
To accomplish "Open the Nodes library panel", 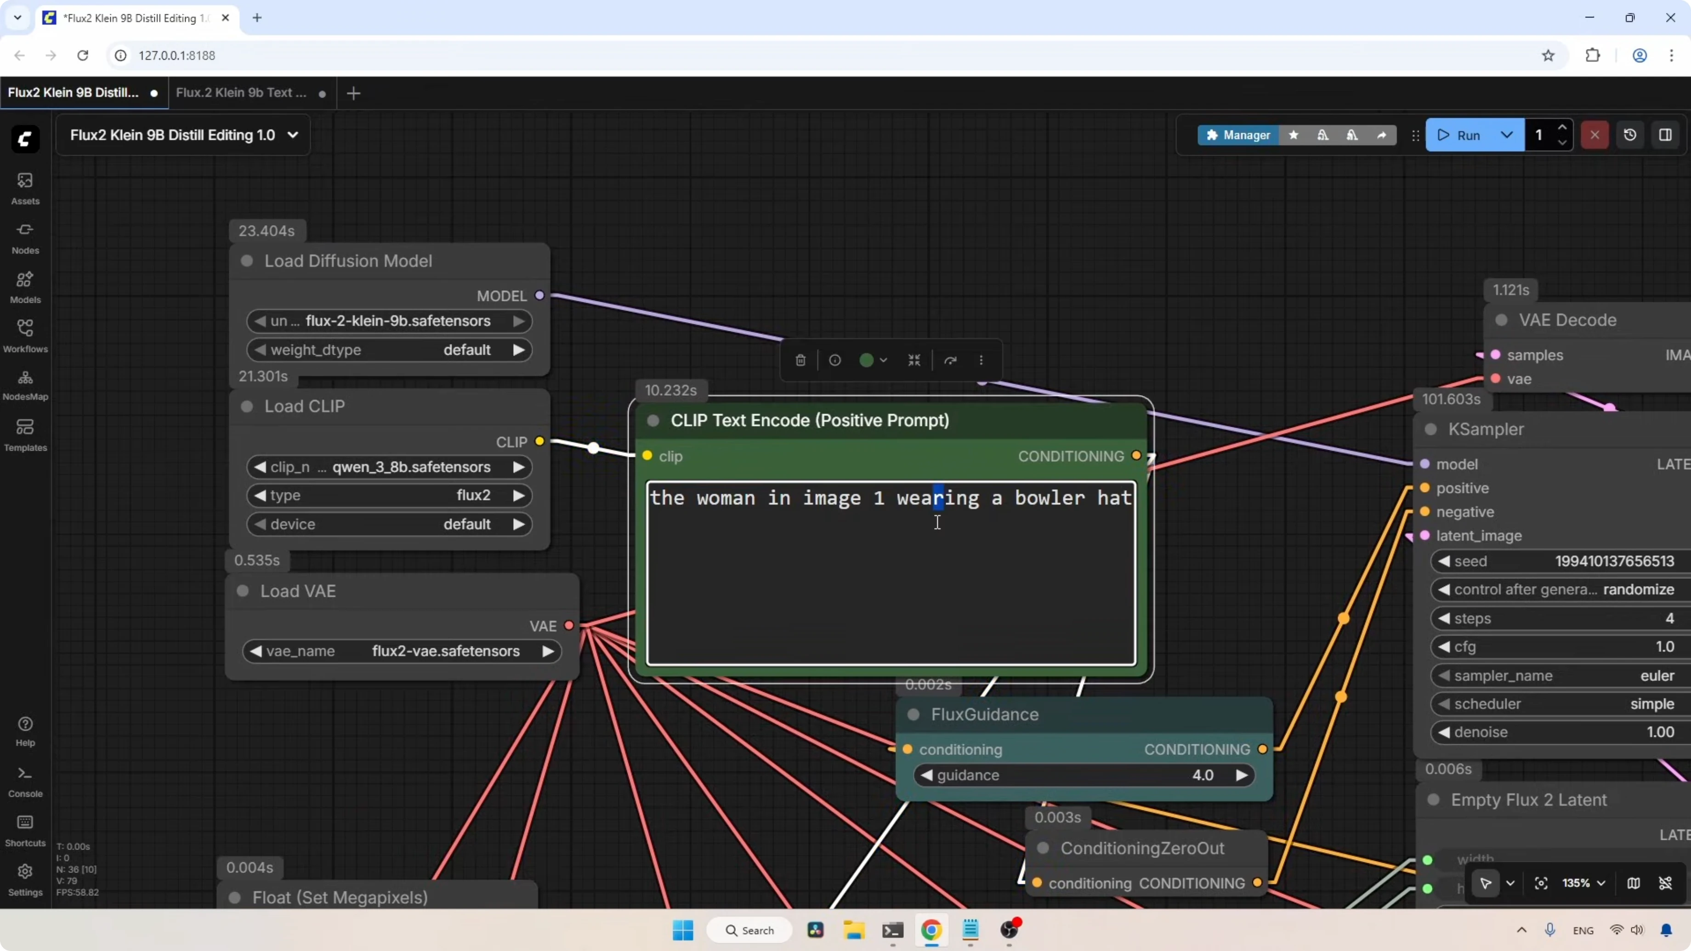I will click(x=25, y=237).
